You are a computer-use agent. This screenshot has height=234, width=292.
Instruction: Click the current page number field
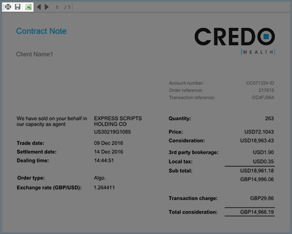pos(57,7)
